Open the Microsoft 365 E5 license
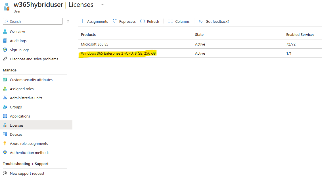 tap(95, 44)
